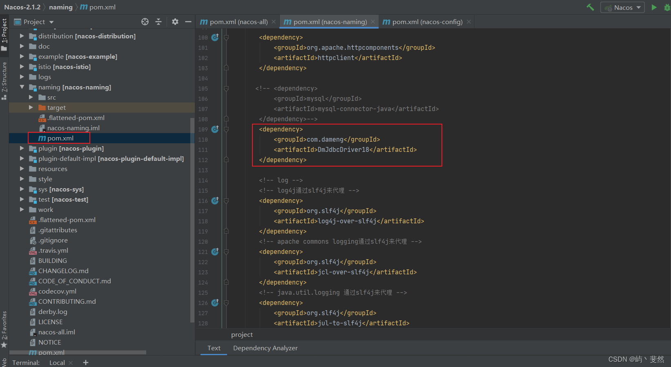Select the resources folder
The width and height of the screenshot is (671, 367).
point(53,169)
